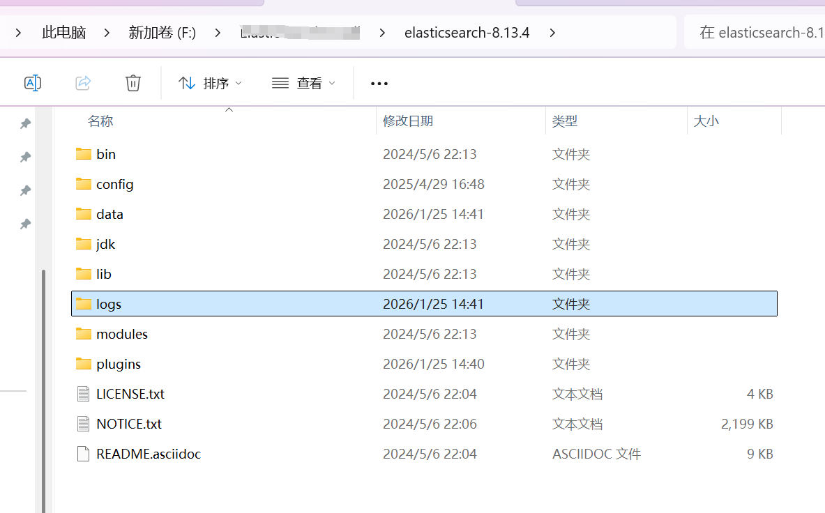This screenshot has height=513, width=825.
Task: Select the data folder icon
Action: [83, 214]
